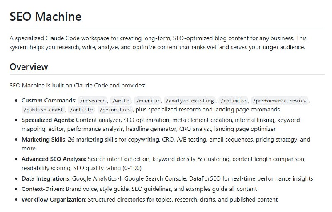Click the intro paragraph about Claude Code workspace
Screen dimensions: 332x212
click(158, 43)
